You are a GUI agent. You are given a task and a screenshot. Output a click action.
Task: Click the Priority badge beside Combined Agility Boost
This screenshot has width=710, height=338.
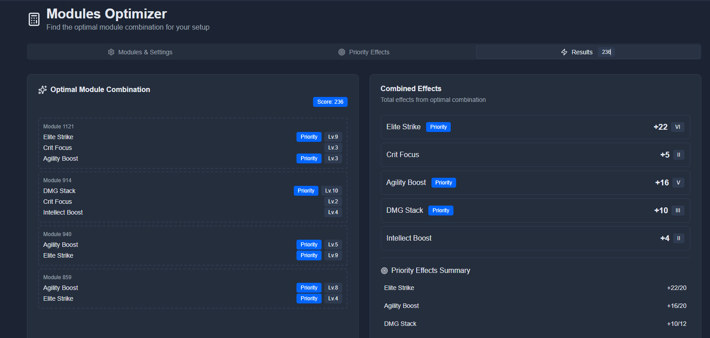tap(444, 183)
